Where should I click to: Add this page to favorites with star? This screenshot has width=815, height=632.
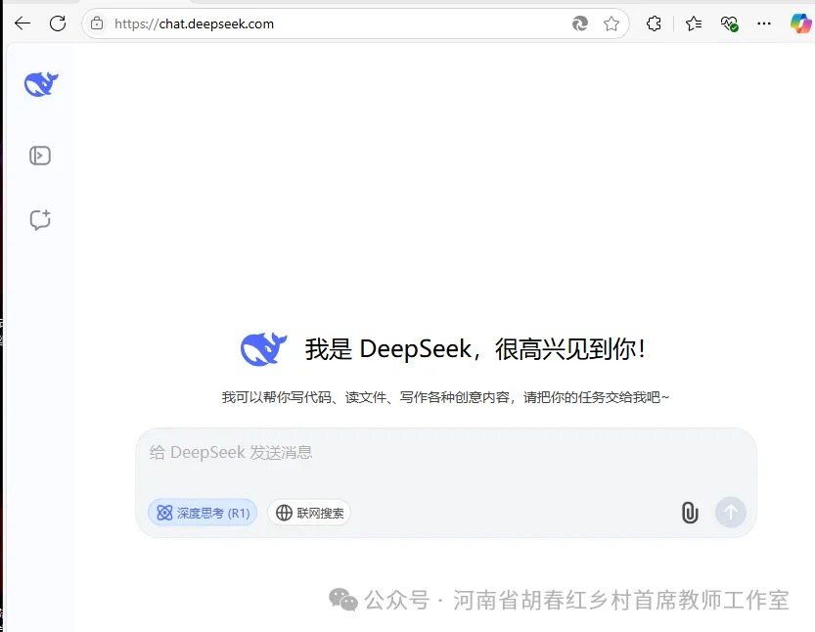click(x=611, y=23)
